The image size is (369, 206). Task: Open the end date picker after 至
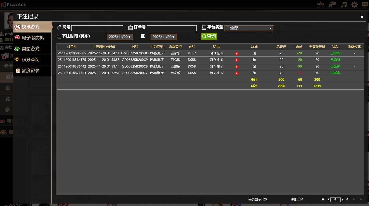(x=163, y=37)
